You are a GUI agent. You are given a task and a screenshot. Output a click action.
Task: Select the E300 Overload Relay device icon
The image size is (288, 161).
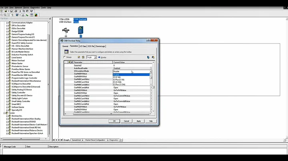tap(80, 30)
